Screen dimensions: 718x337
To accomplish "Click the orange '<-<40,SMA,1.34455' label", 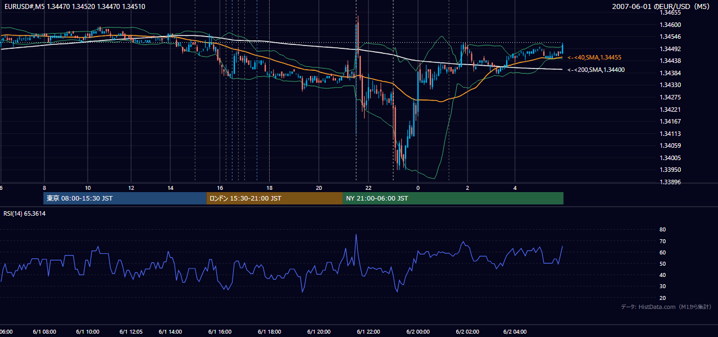I will [594, 57].
